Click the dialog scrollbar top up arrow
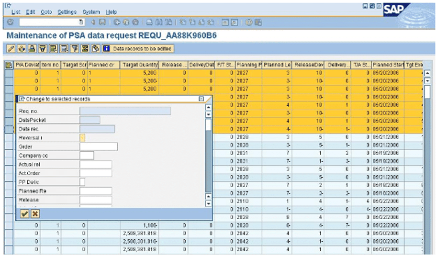This screenshot has height=258, width=436. coord(208,107)
